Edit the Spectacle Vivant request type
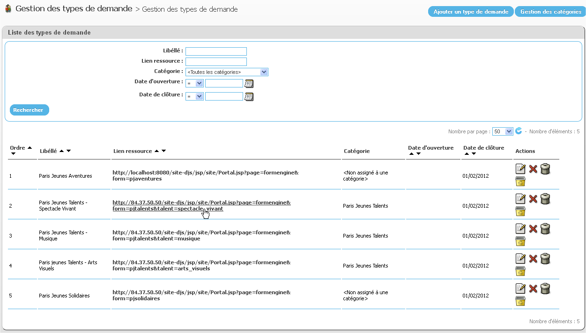Screen dimensions: 586x333 [x=520, y=199]
